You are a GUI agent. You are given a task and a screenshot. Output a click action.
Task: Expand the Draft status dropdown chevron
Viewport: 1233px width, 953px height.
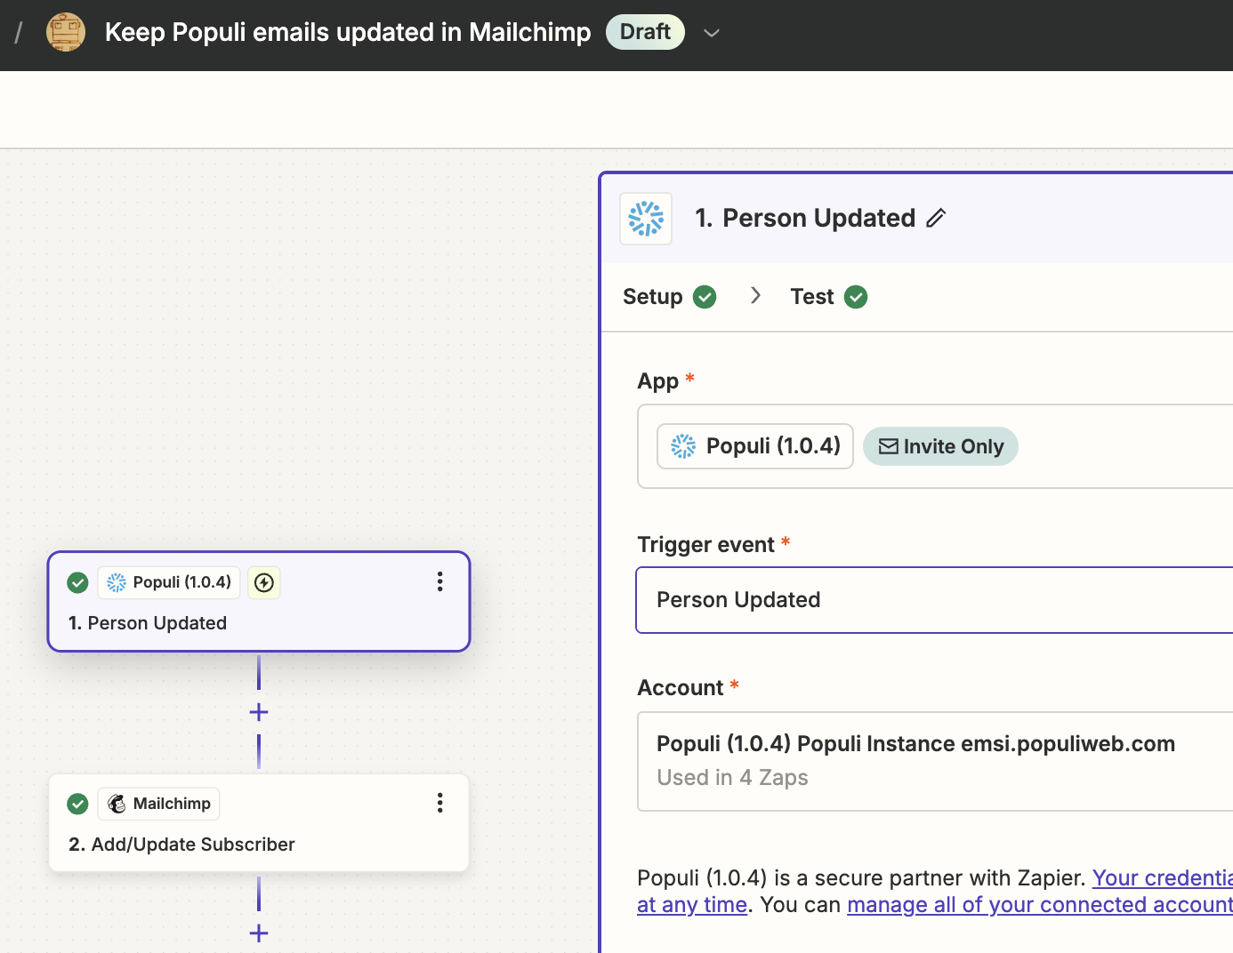(711, 33)
